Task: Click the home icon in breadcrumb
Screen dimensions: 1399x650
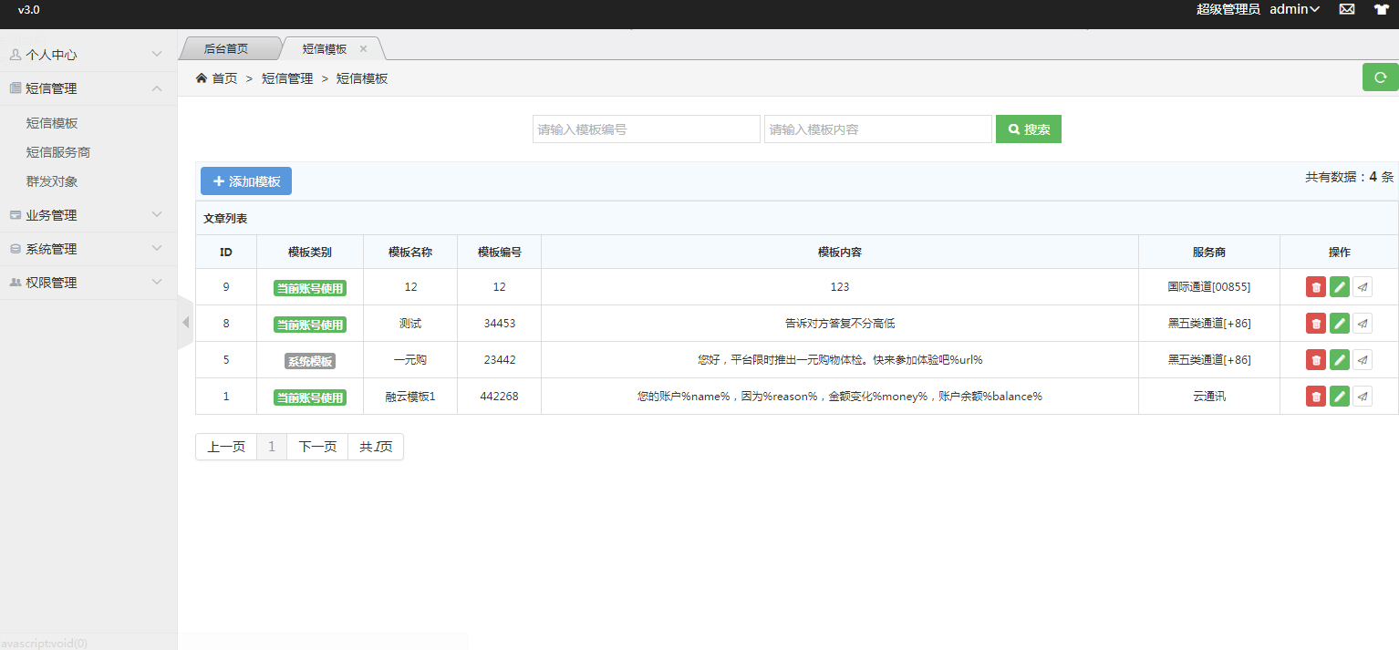Action: (202, 78)
